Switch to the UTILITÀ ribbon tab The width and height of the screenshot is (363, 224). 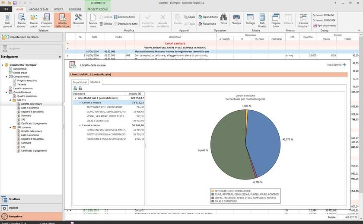pyautogui.click(x=59, y=9)
